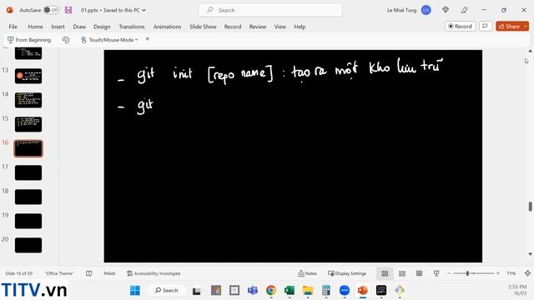Select slide 15 thumbnail

click(28, 124)
